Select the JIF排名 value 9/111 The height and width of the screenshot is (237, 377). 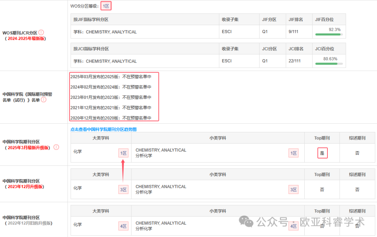point(293,32)
